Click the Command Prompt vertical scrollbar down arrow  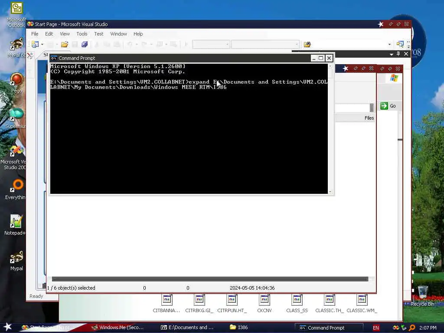[x=330, y=192]
